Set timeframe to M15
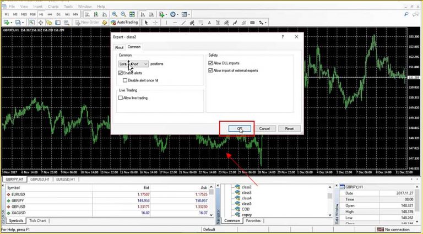Screen dimensions: 423x234 point(24,14)
